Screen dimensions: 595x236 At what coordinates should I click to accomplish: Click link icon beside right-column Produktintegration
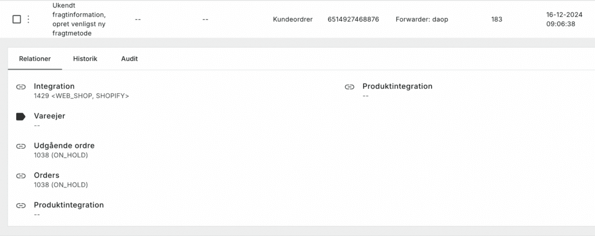coord(349,87)
